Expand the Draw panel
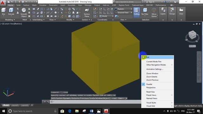This screenshot has width=203, height=114. point(52,20)
